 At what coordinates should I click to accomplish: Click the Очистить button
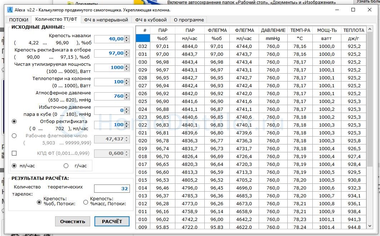pos(73,221)
